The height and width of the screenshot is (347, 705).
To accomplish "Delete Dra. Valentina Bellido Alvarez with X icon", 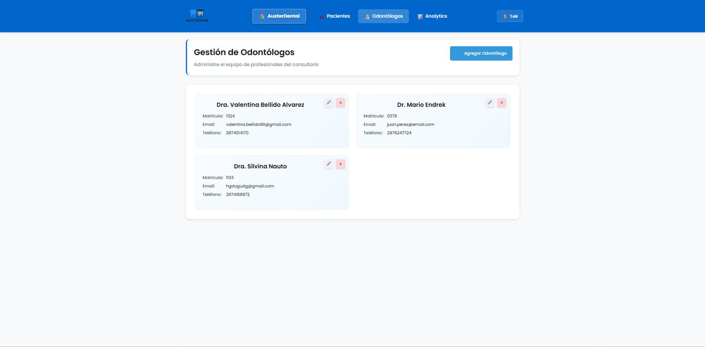I will pos(341,102).
